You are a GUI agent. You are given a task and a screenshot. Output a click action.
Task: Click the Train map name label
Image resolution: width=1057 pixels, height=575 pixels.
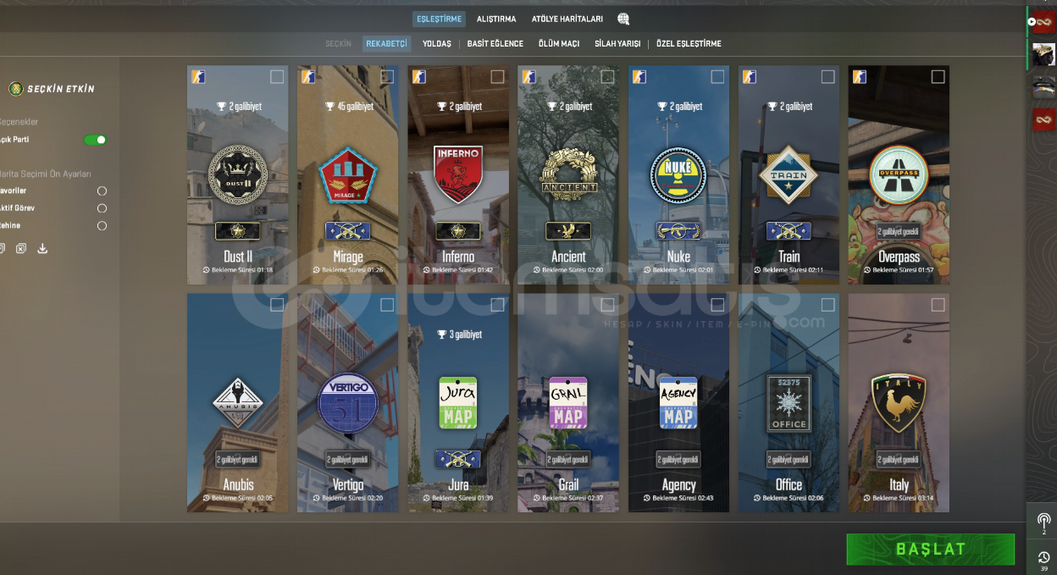click(x=789, y=257)
